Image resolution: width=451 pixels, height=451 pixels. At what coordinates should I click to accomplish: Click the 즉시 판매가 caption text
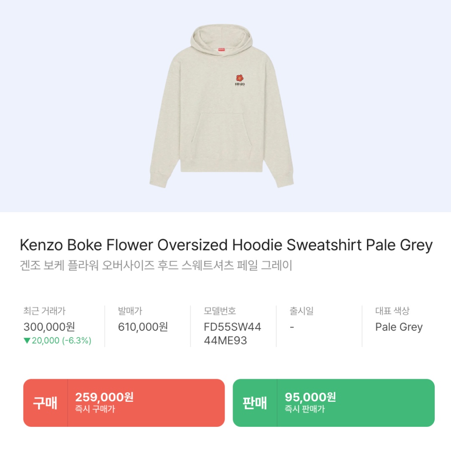(305, 409)
